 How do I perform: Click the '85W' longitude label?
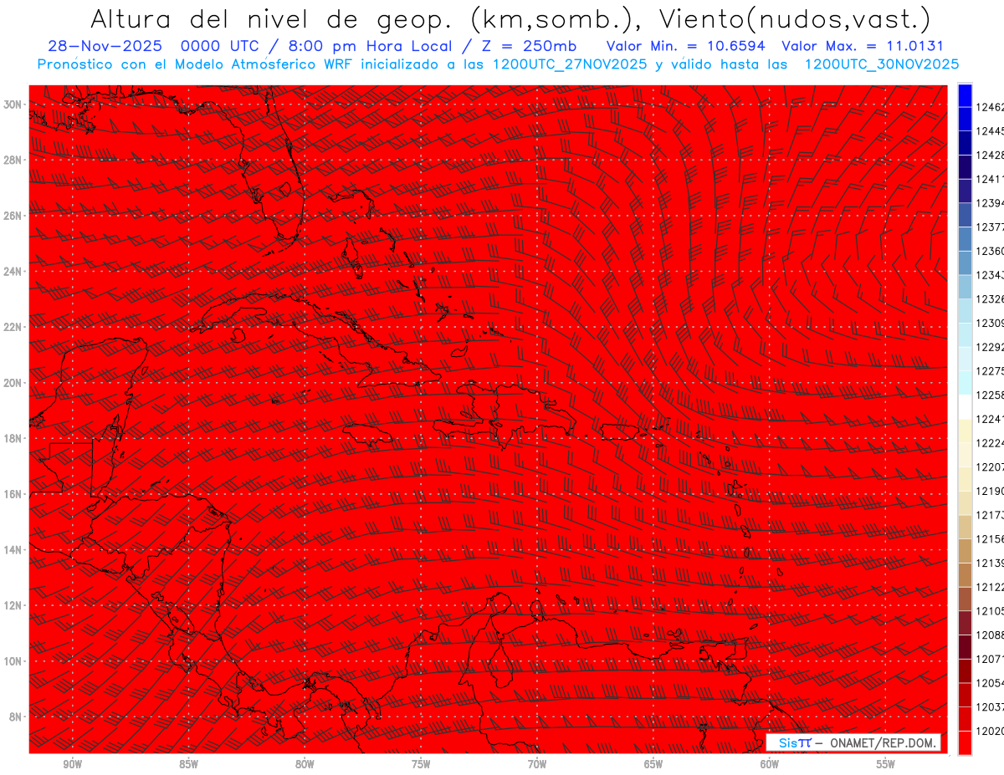pos(188,764)
